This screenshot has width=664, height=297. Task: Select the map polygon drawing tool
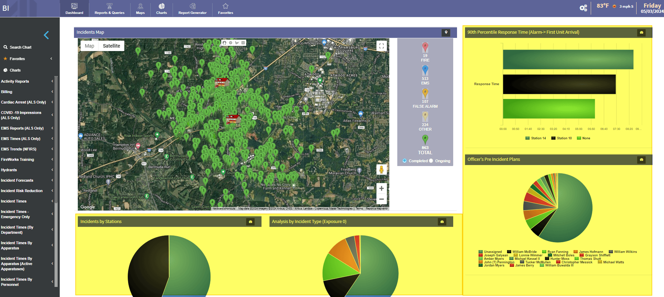[x=237, y=43]
